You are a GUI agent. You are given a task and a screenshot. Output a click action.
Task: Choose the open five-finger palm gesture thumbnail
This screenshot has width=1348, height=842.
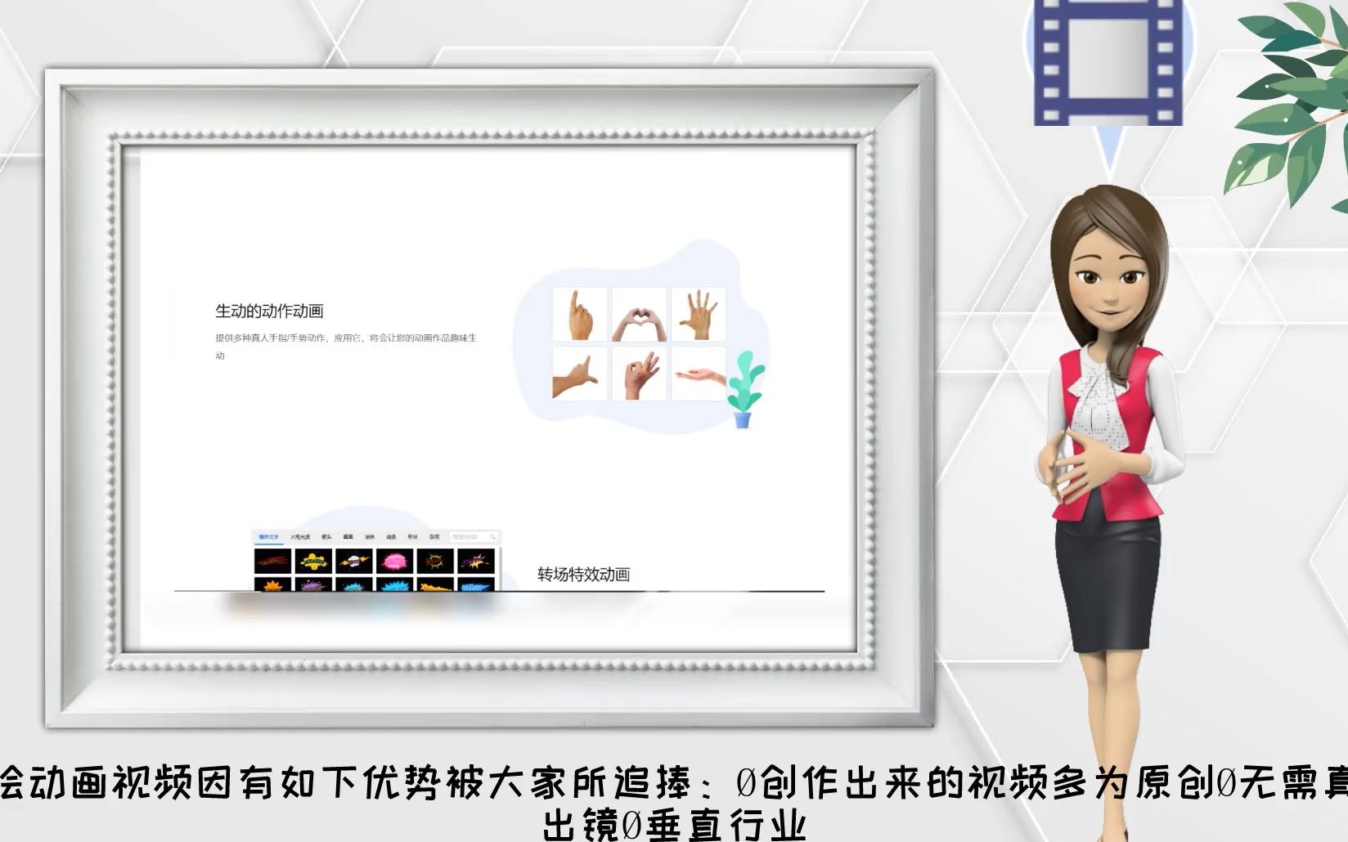pyautogui.click(x=699, y=314)
